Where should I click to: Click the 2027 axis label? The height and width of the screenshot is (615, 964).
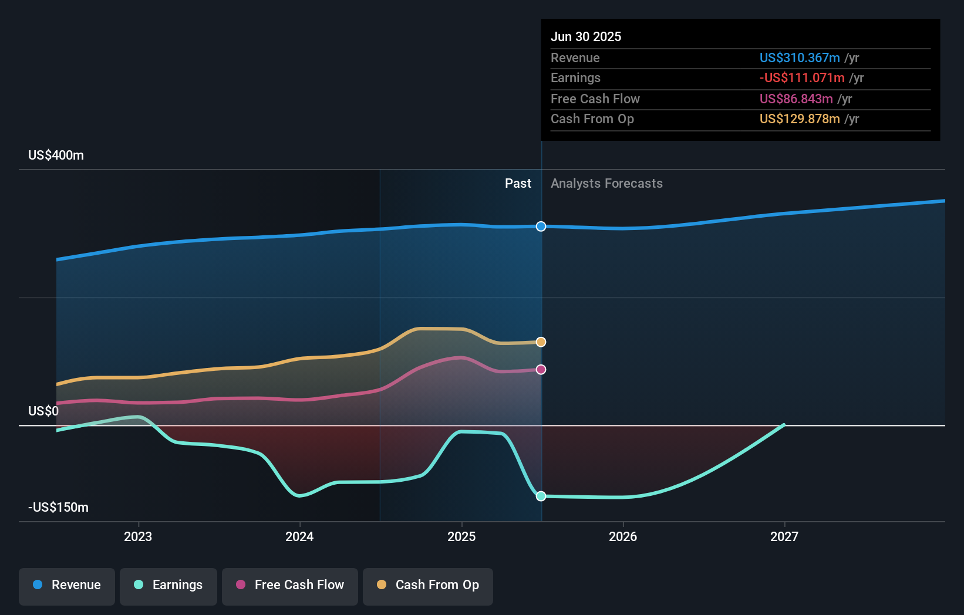point(785,536)
